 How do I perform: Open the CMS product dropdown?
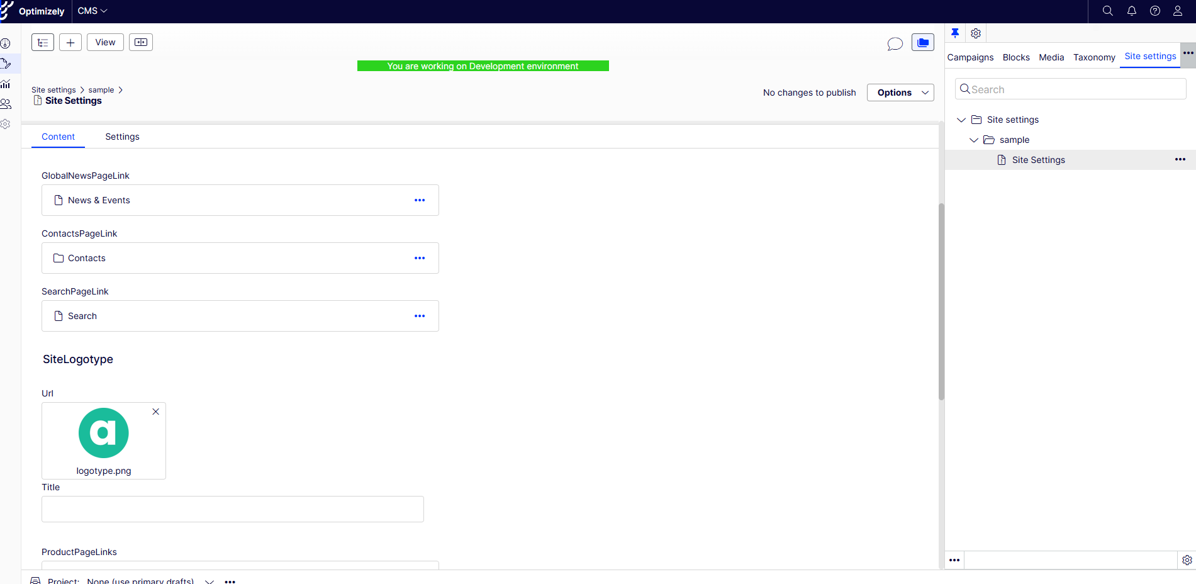pyautogui.click(x=92, y=11)
